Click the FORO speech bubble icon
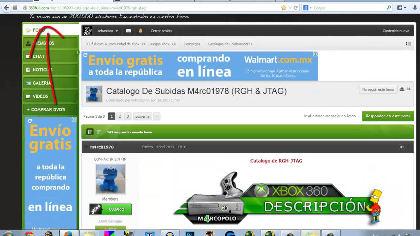420x236 pixels. click(x=28, y=30)
